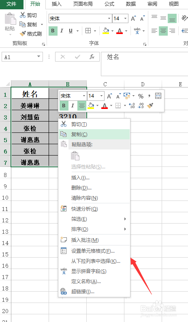The height and width of the screenshot is (322, 188).
Task: Choose 快速分析(Q) from context menu
Action: click(94, 209)
